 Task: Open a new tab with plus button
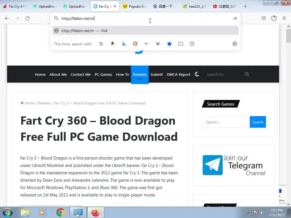coord(245,7)
